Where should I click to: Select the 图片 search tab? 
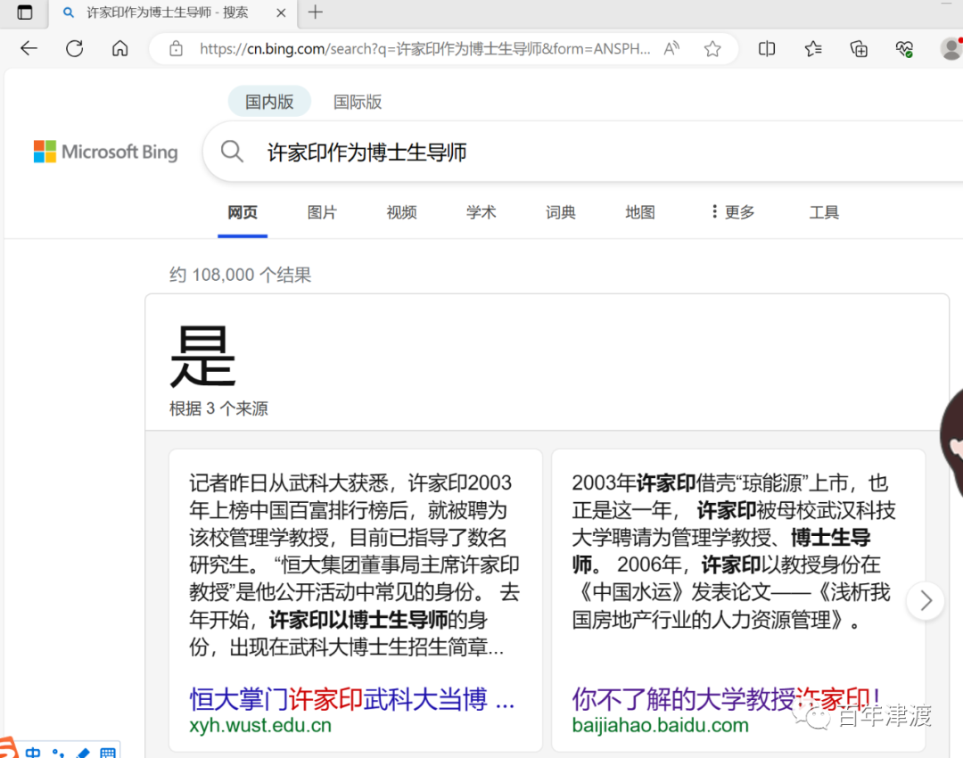pos(322,212)
